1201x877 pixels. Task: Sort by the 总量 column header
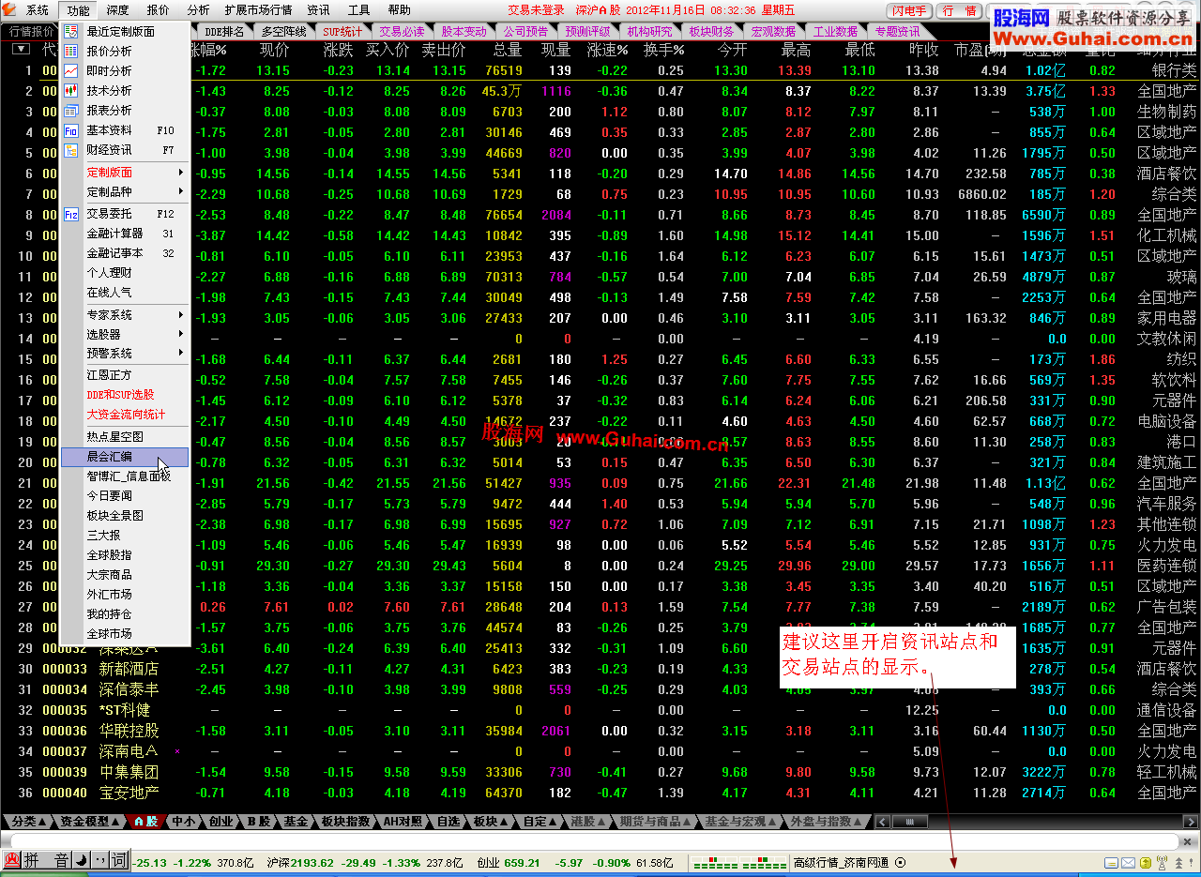coord(507,50)
